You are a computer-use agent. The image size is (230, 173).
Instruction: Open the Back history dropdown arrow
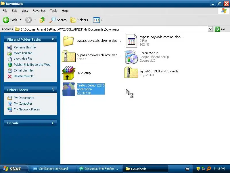(x=20, y=20)
